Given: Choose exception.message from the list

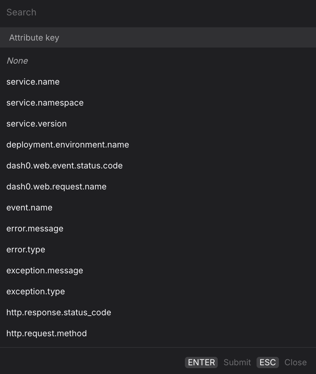Looking at the screenshot, I should coord(44,270).
